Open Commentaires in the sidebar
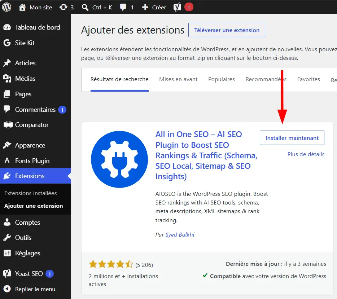 (35, 110)
